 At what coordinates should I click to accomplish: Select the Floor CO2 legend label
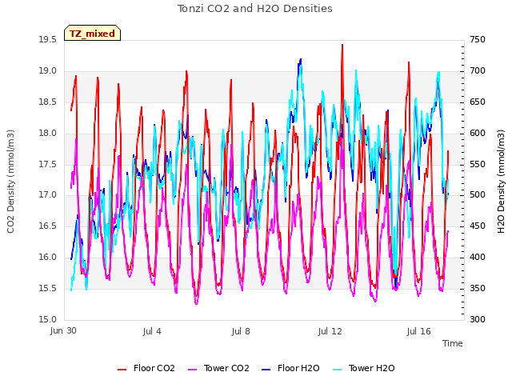154,368
